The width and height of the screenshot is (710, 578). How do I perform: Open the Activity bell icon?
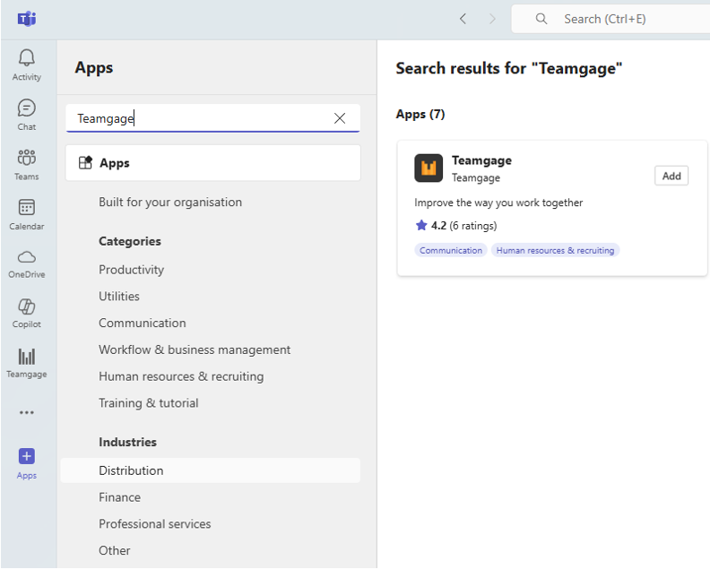tap(27, 59)
